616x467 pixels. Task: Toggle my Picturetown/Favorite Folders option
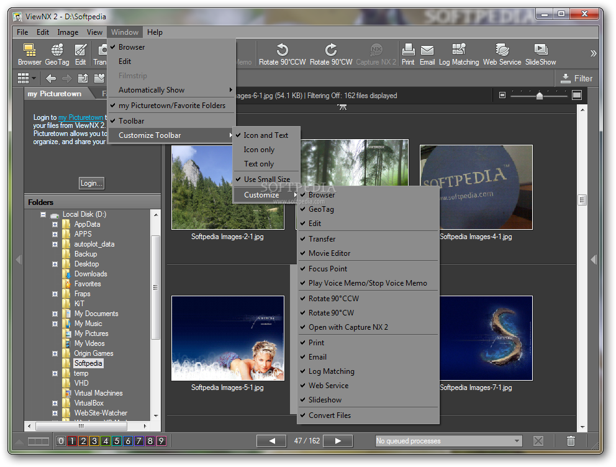coord(171,106)
